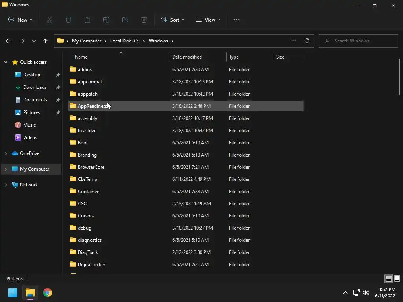Click the Share icon in the toolbar

(125, 20)
